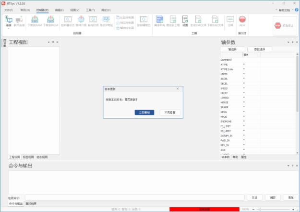Viewport: 300px width, 212px height.
Task: Click the 清除 button
Action: click(x=291, y=198)
